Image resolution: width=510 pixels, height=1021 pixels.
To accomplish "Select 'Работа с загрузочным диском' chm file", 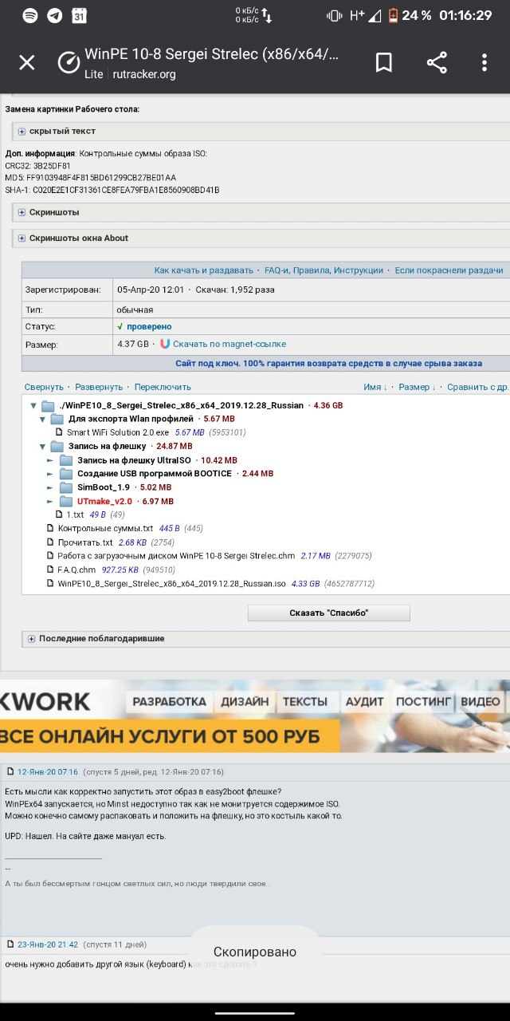I will (x=176, y=556).
